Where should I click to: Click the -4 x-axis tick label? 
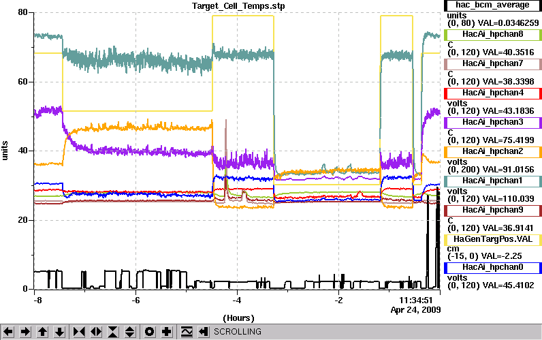(237, 300)
